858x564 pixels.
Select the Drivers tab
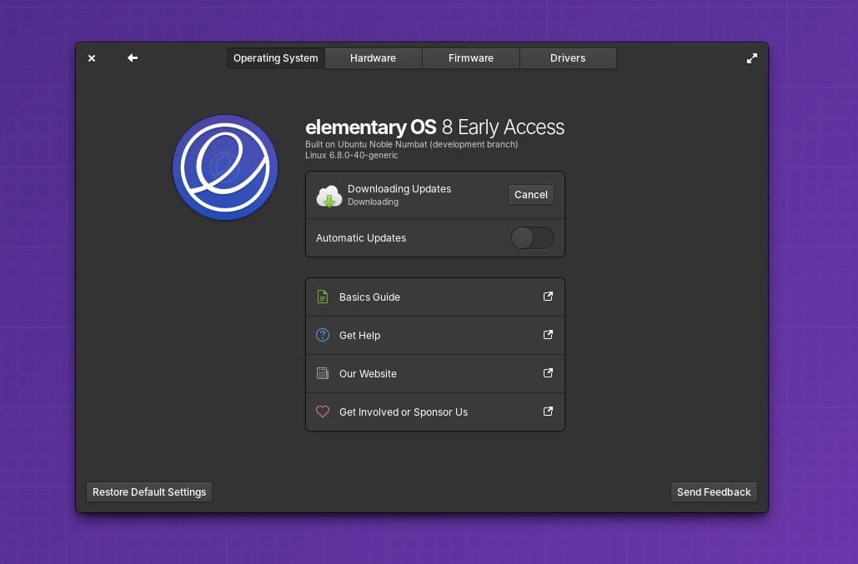(567, 57)
